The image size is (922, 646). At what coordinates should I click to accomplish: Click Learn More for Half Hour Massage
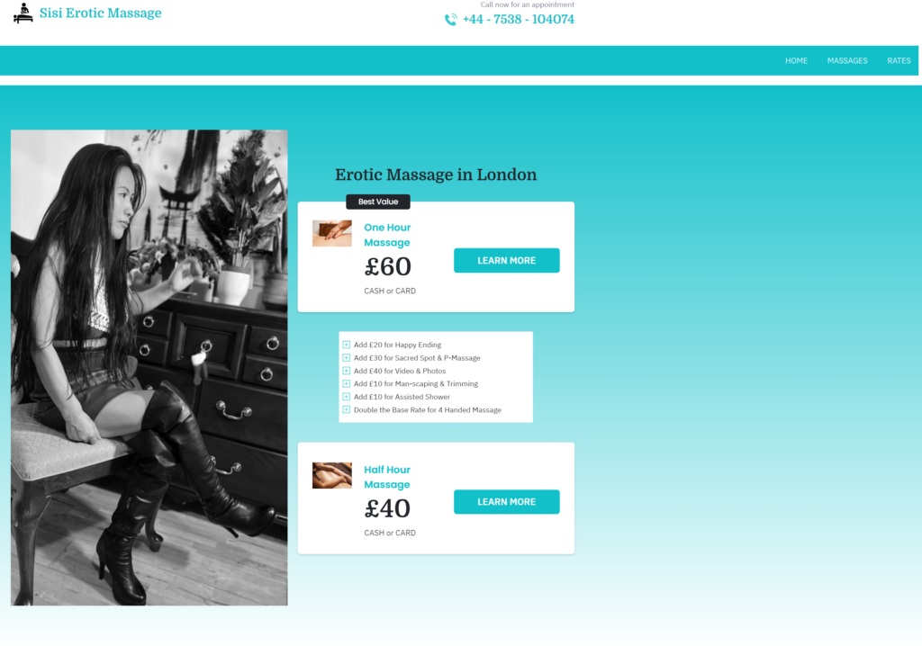pos(506,502)
